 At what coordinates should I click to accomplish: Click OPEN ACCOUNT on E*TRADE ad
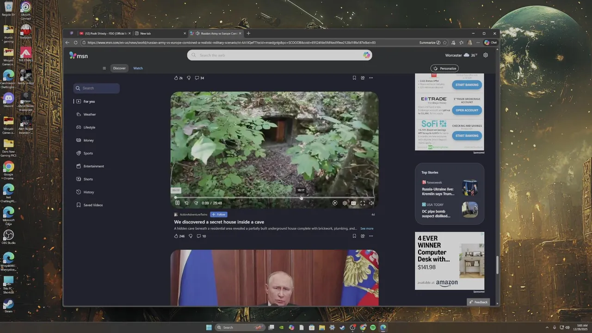[467, 110]
